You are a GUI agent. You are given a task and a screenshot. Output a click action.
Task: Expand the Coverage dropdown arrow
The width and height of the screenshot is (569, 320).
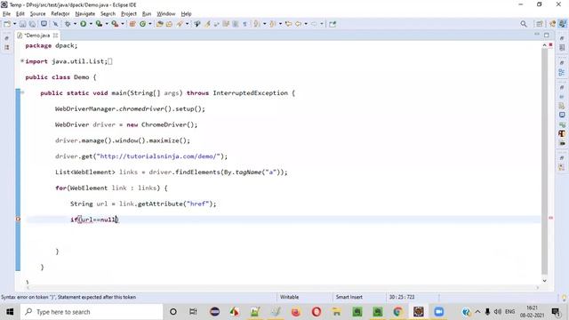pyautogui.click(x=107, y=24)
